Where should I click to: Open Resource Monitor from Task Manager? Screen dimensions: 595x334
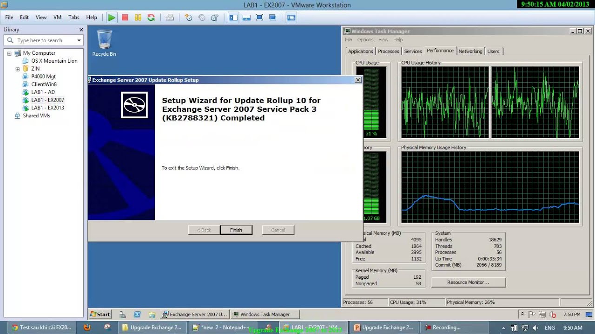(468, 282)
